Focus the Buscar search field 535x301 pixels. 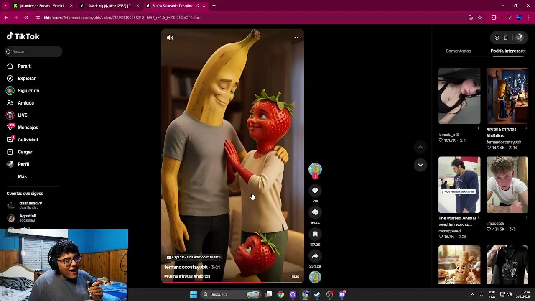(34, 51)
